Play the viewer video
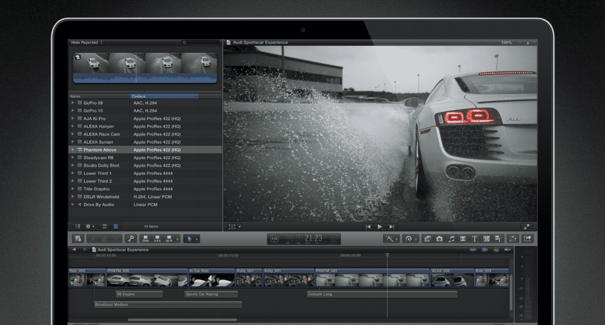This screenshot has width=605, height=325. (380, 227)
